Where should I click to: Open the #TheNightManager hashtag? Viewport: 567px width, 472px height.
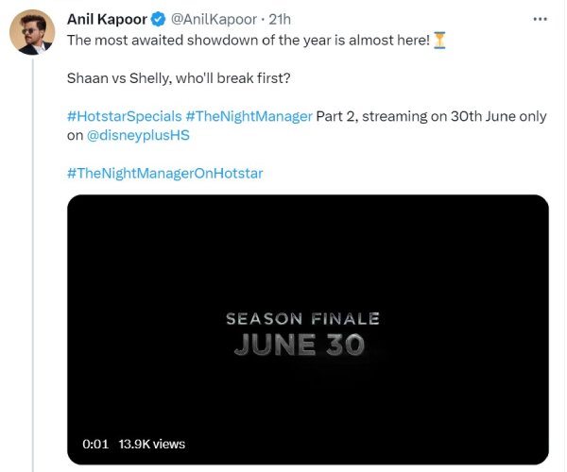pos(249,116)
